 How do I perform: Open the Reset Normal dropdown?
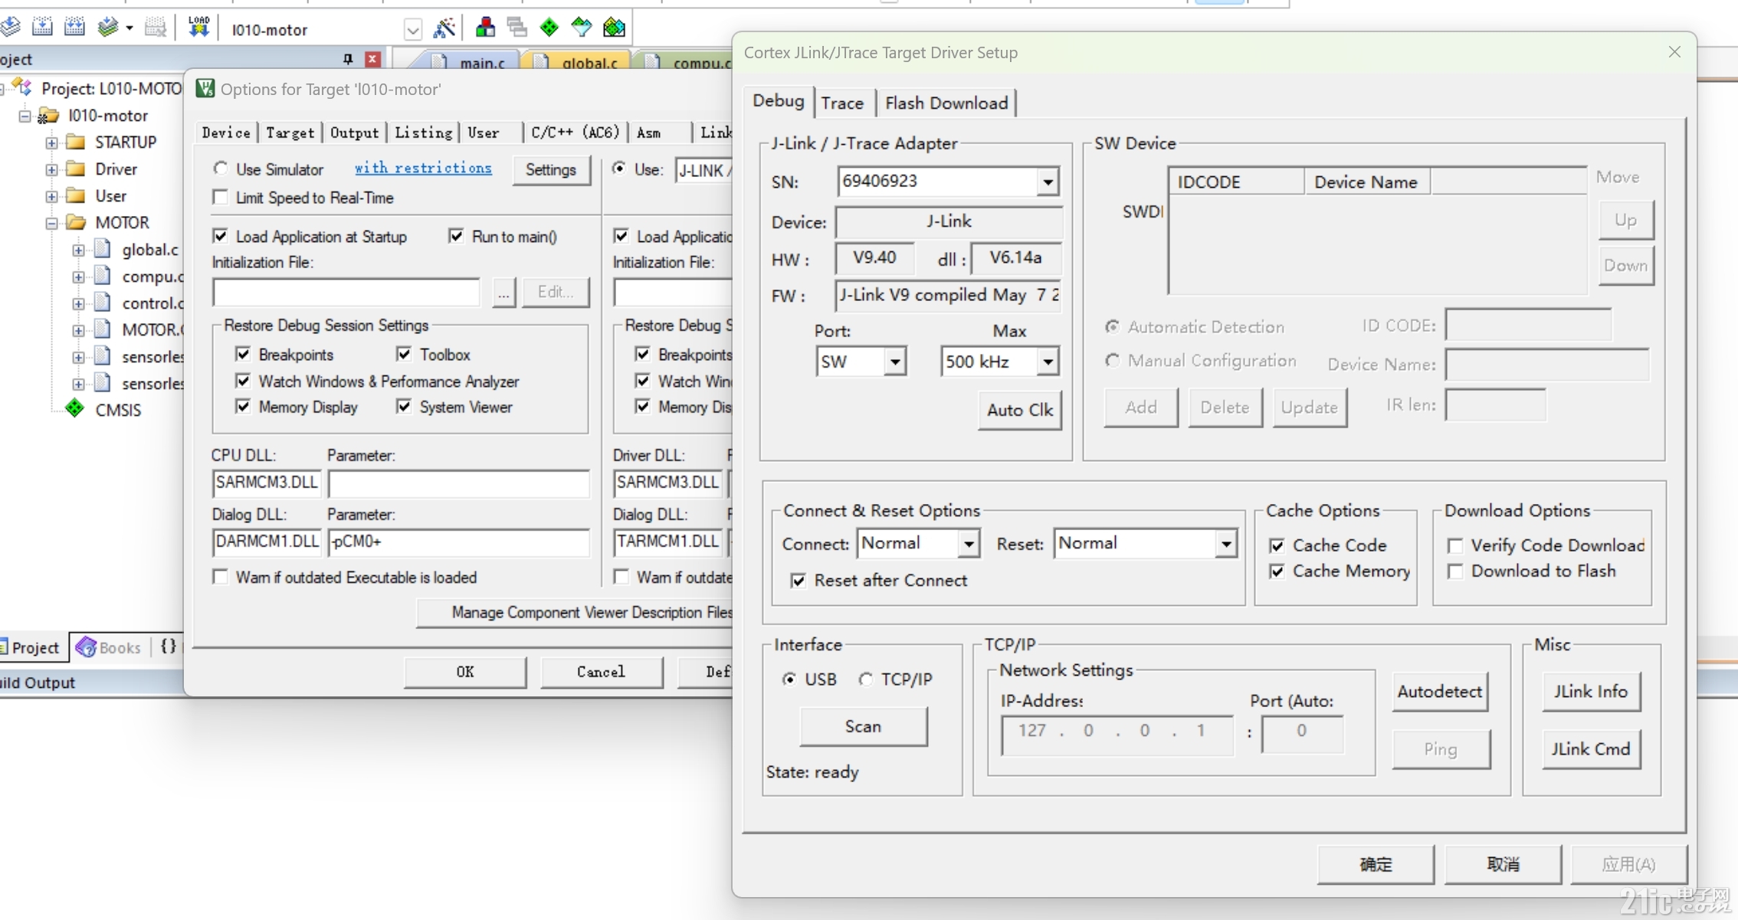coord(1226,544)
